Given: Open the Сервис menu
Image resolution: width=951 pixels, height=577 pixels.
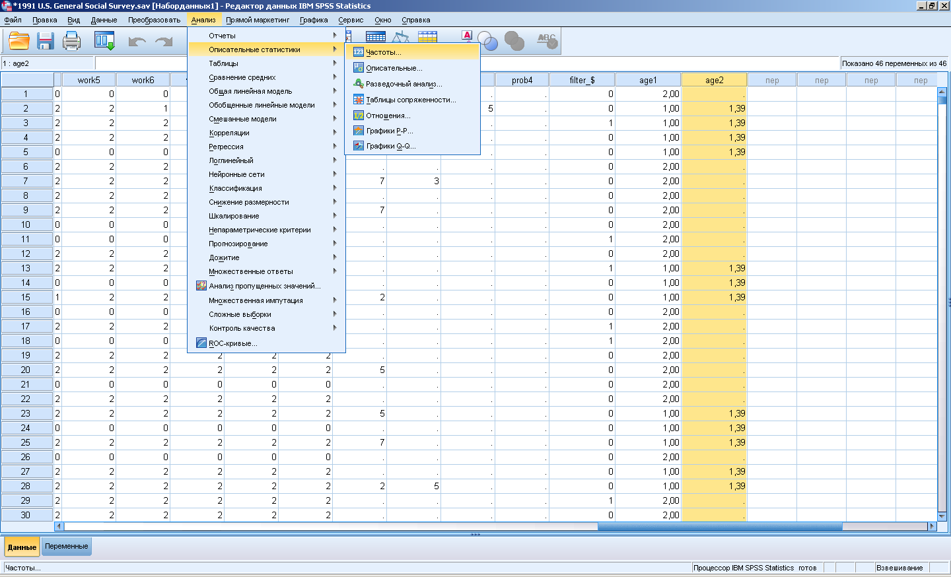Looking at the screenshot, I should click(351, 20).
